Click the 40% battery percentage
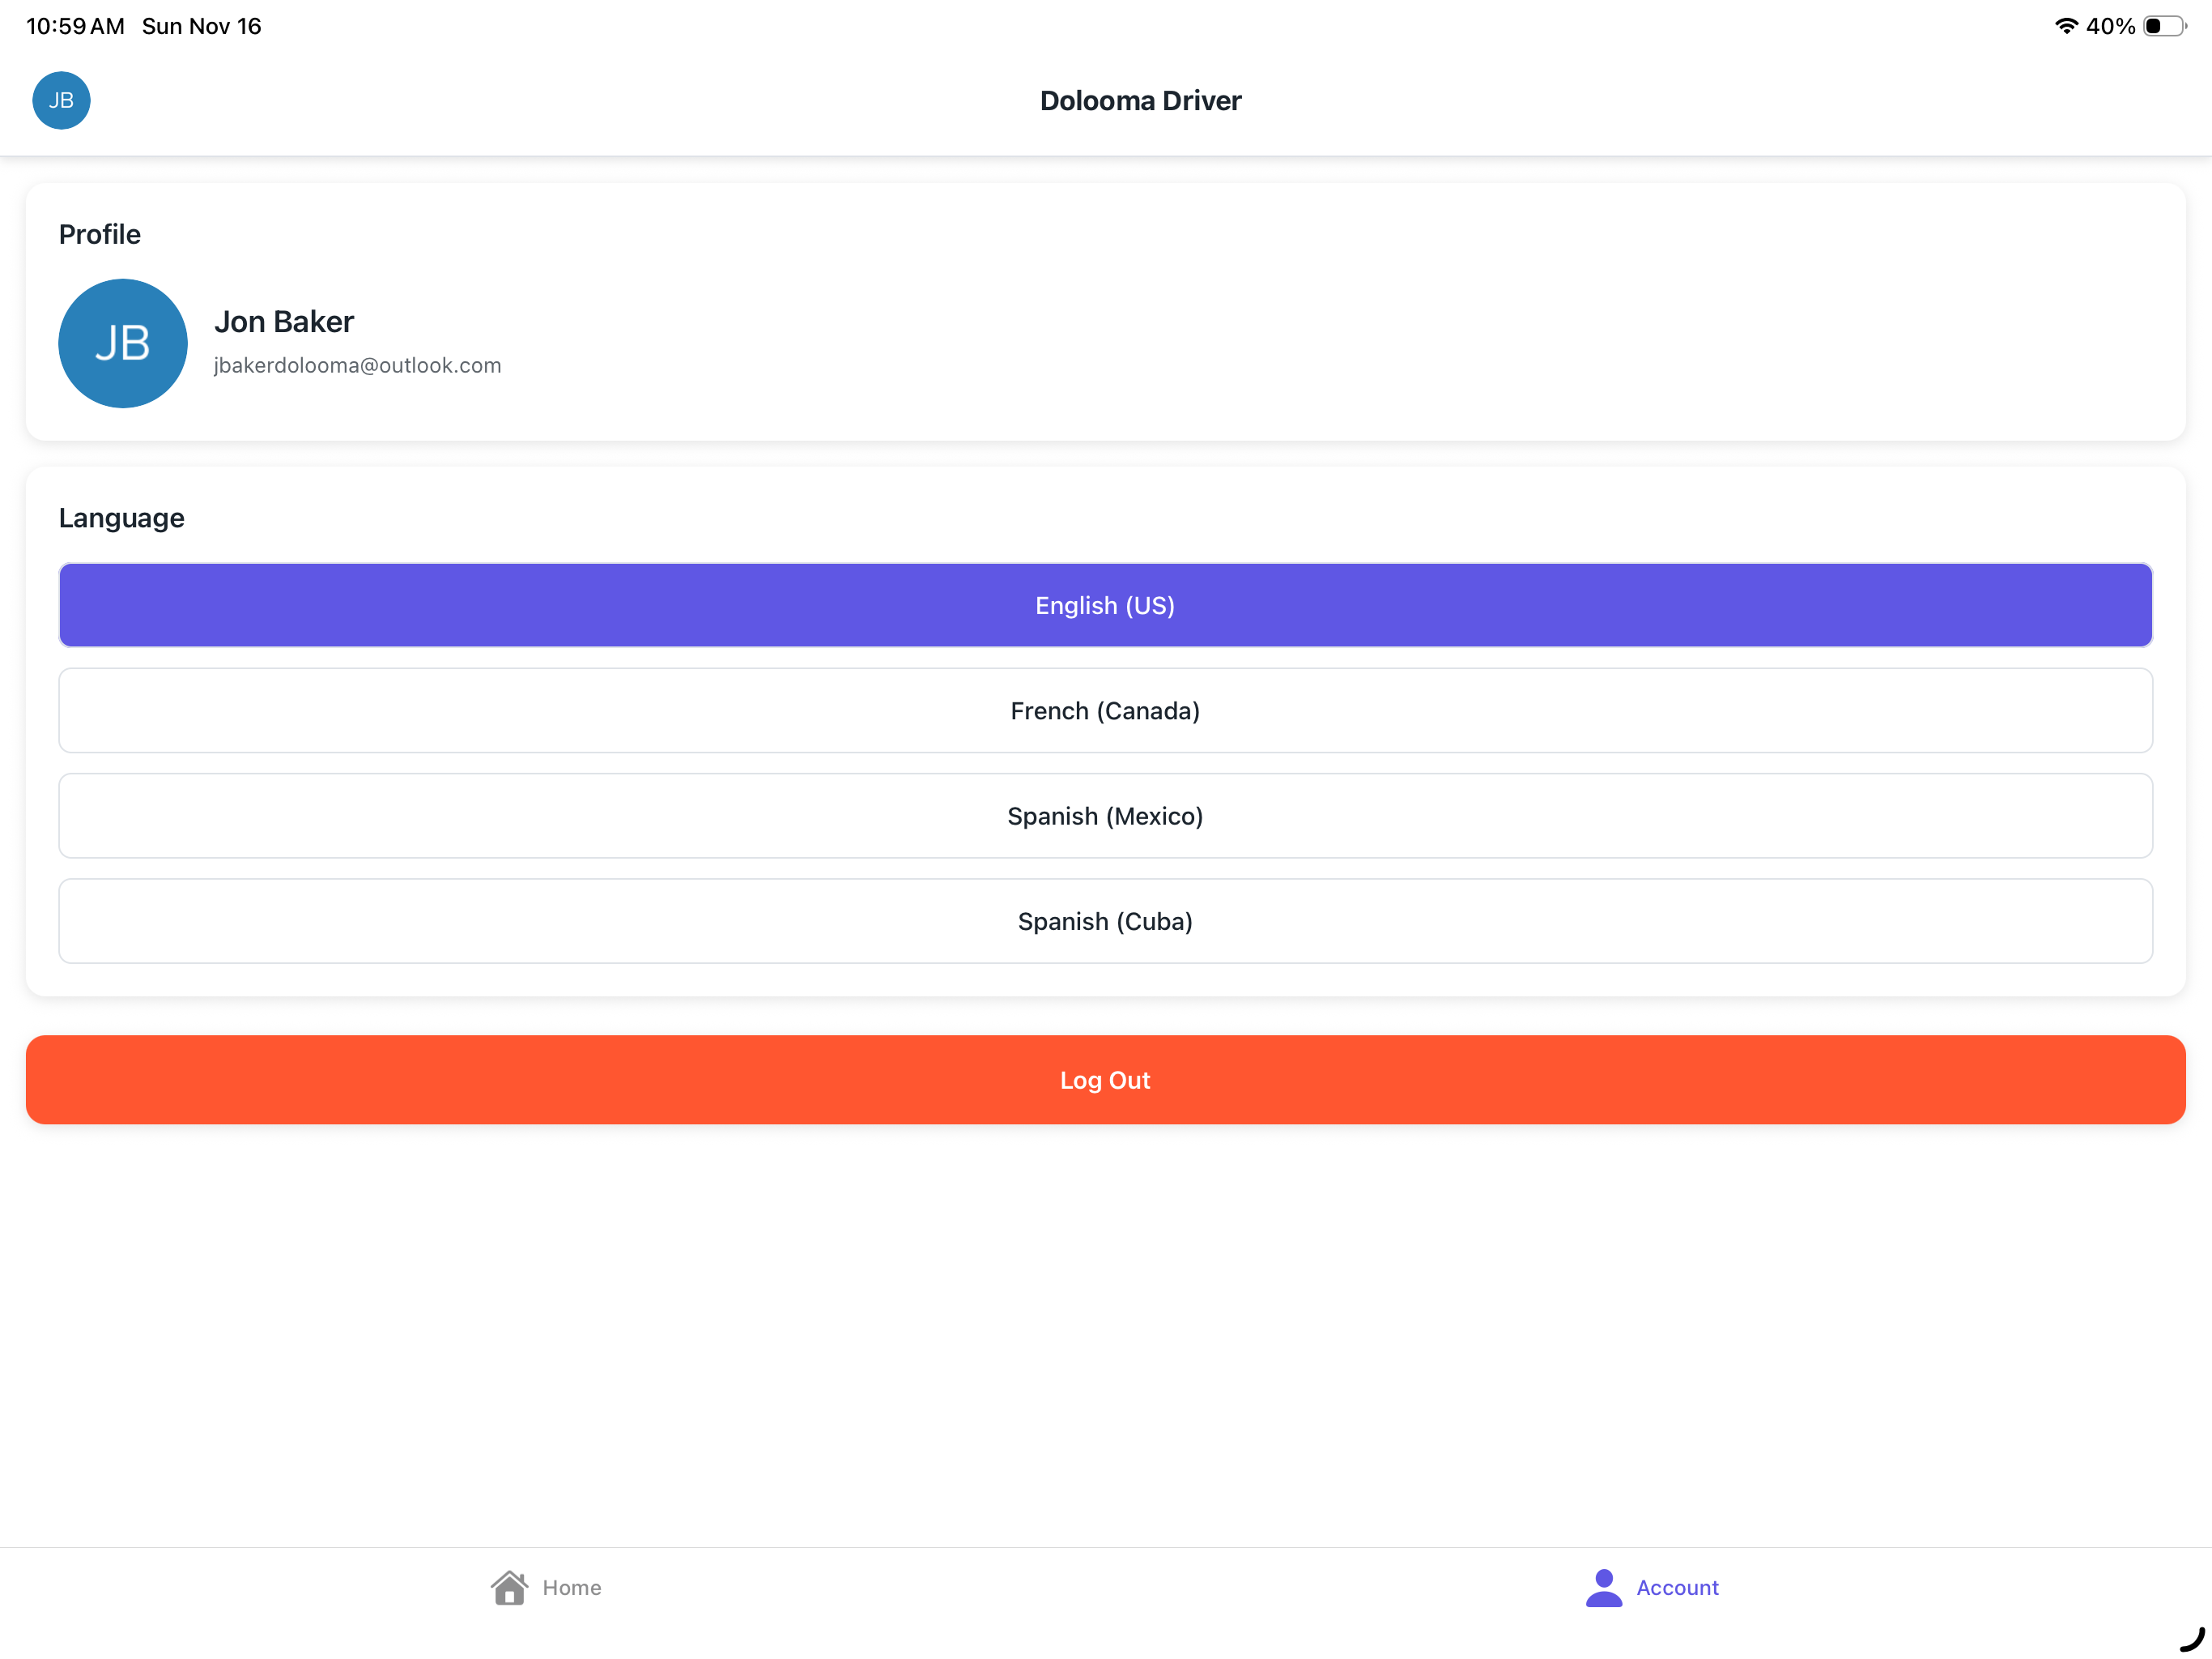2212x1659 pixels. 2110,26
